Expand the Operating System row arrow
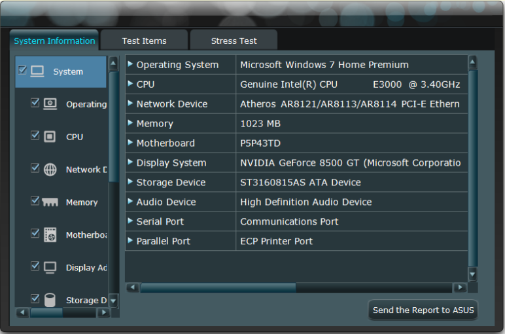Viewport: 505px width, 334px height. 130,64
